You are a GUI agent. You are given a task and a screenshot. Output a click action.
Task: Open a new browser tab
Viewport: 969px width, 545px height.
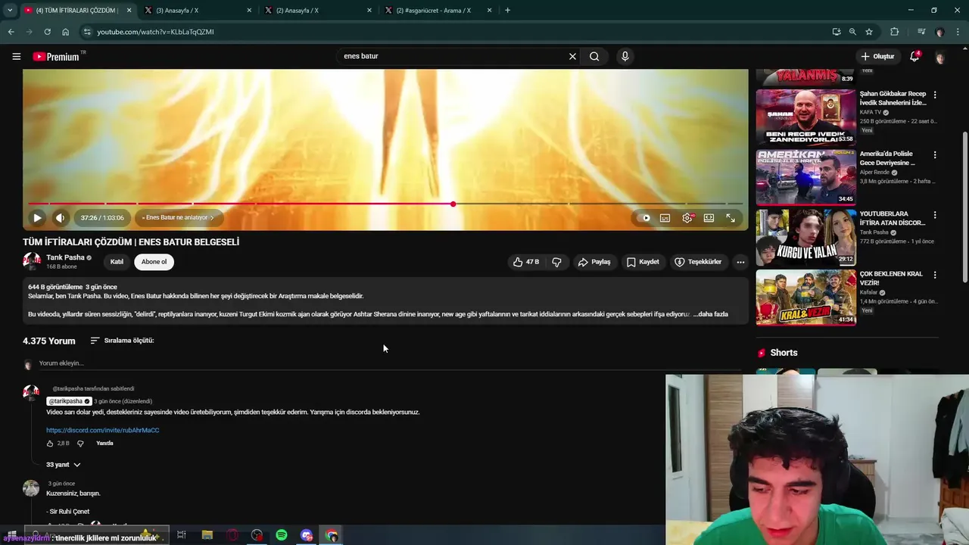pos(507,11)
